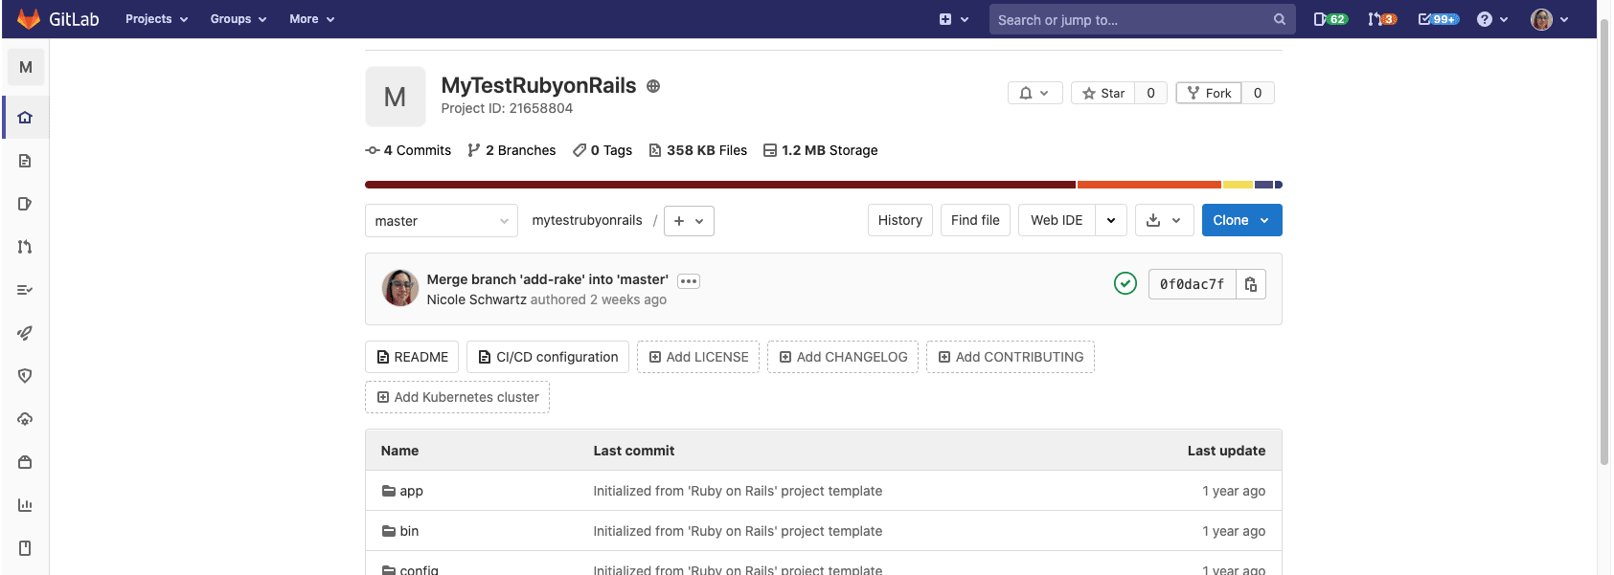Screen dimensions: 1614x575
Task: Copy commit SHA 0f0dac7f to clipboard
Action: pyautogui.click(x=1251, y=284)
